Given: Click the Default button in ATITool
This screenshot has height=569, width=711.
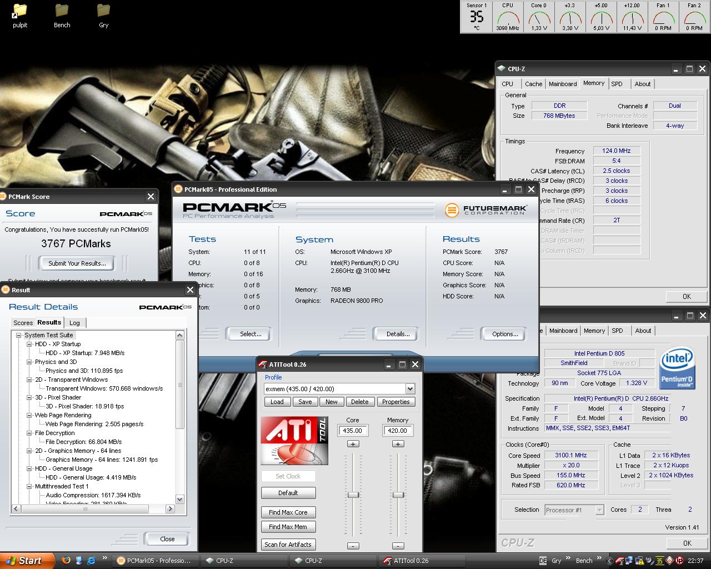Looking at the screenshot, I should [288, 493].
